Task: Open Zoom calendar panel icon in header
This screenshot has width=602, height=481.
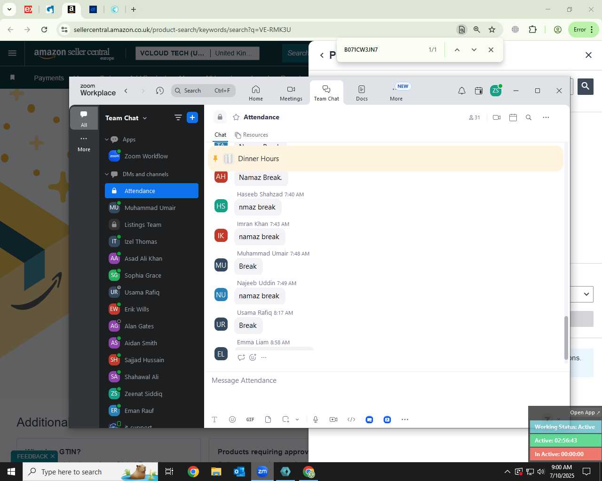Action: [479, 91]
